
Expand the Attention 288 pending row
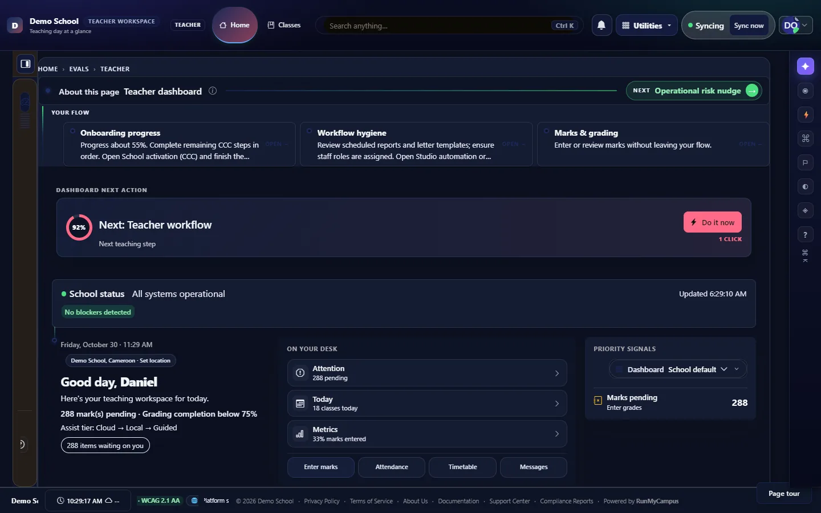click(x=427, y=373)
